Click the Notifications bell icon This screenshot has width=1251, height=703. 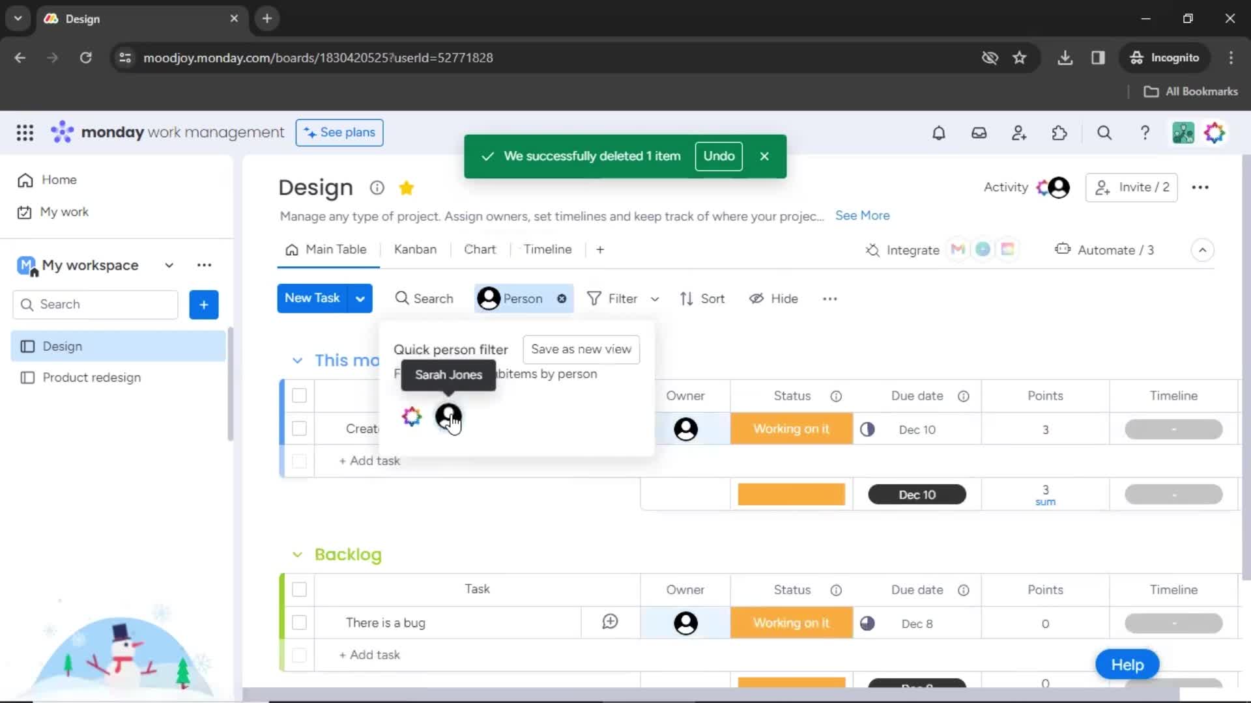coord(939,133)
